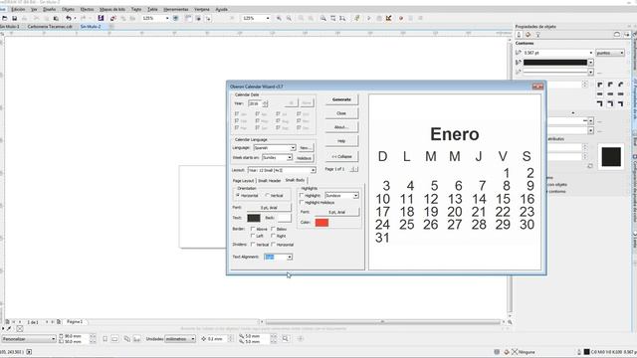637x358 pixels.
Task: Enable the Highlight checkbox
Action: point(302,196)
